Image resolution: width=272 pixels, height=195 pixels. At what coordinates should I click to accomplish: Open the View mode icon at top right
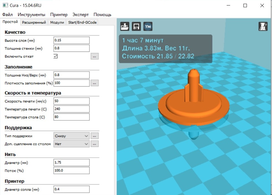(263, 26)
